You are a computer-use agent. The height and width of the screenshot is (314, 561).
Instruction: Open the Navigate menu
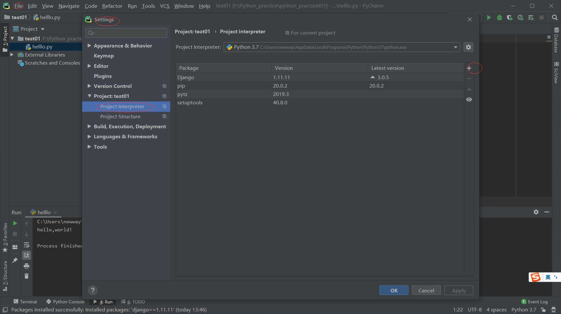pyautogui.click(x=69, y=6)
